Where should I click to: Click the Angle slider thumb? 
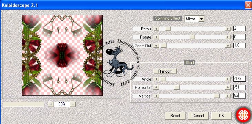(163, 79)
